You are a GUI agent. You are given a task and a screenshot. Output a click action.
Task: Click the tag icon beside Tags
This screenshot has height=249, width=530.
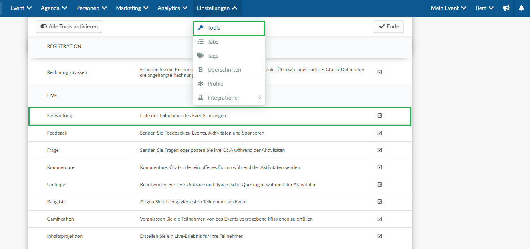tap(200, 56)
